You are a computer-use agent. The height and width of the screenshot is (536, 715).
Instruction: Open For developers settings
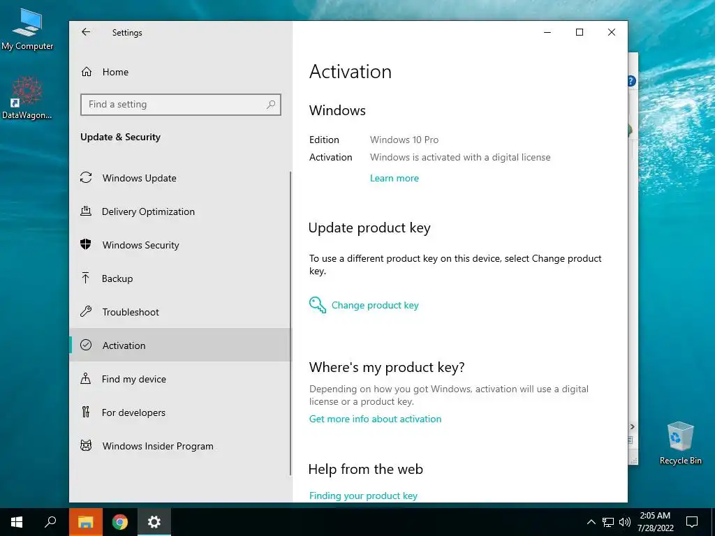[x=179, y=412]
